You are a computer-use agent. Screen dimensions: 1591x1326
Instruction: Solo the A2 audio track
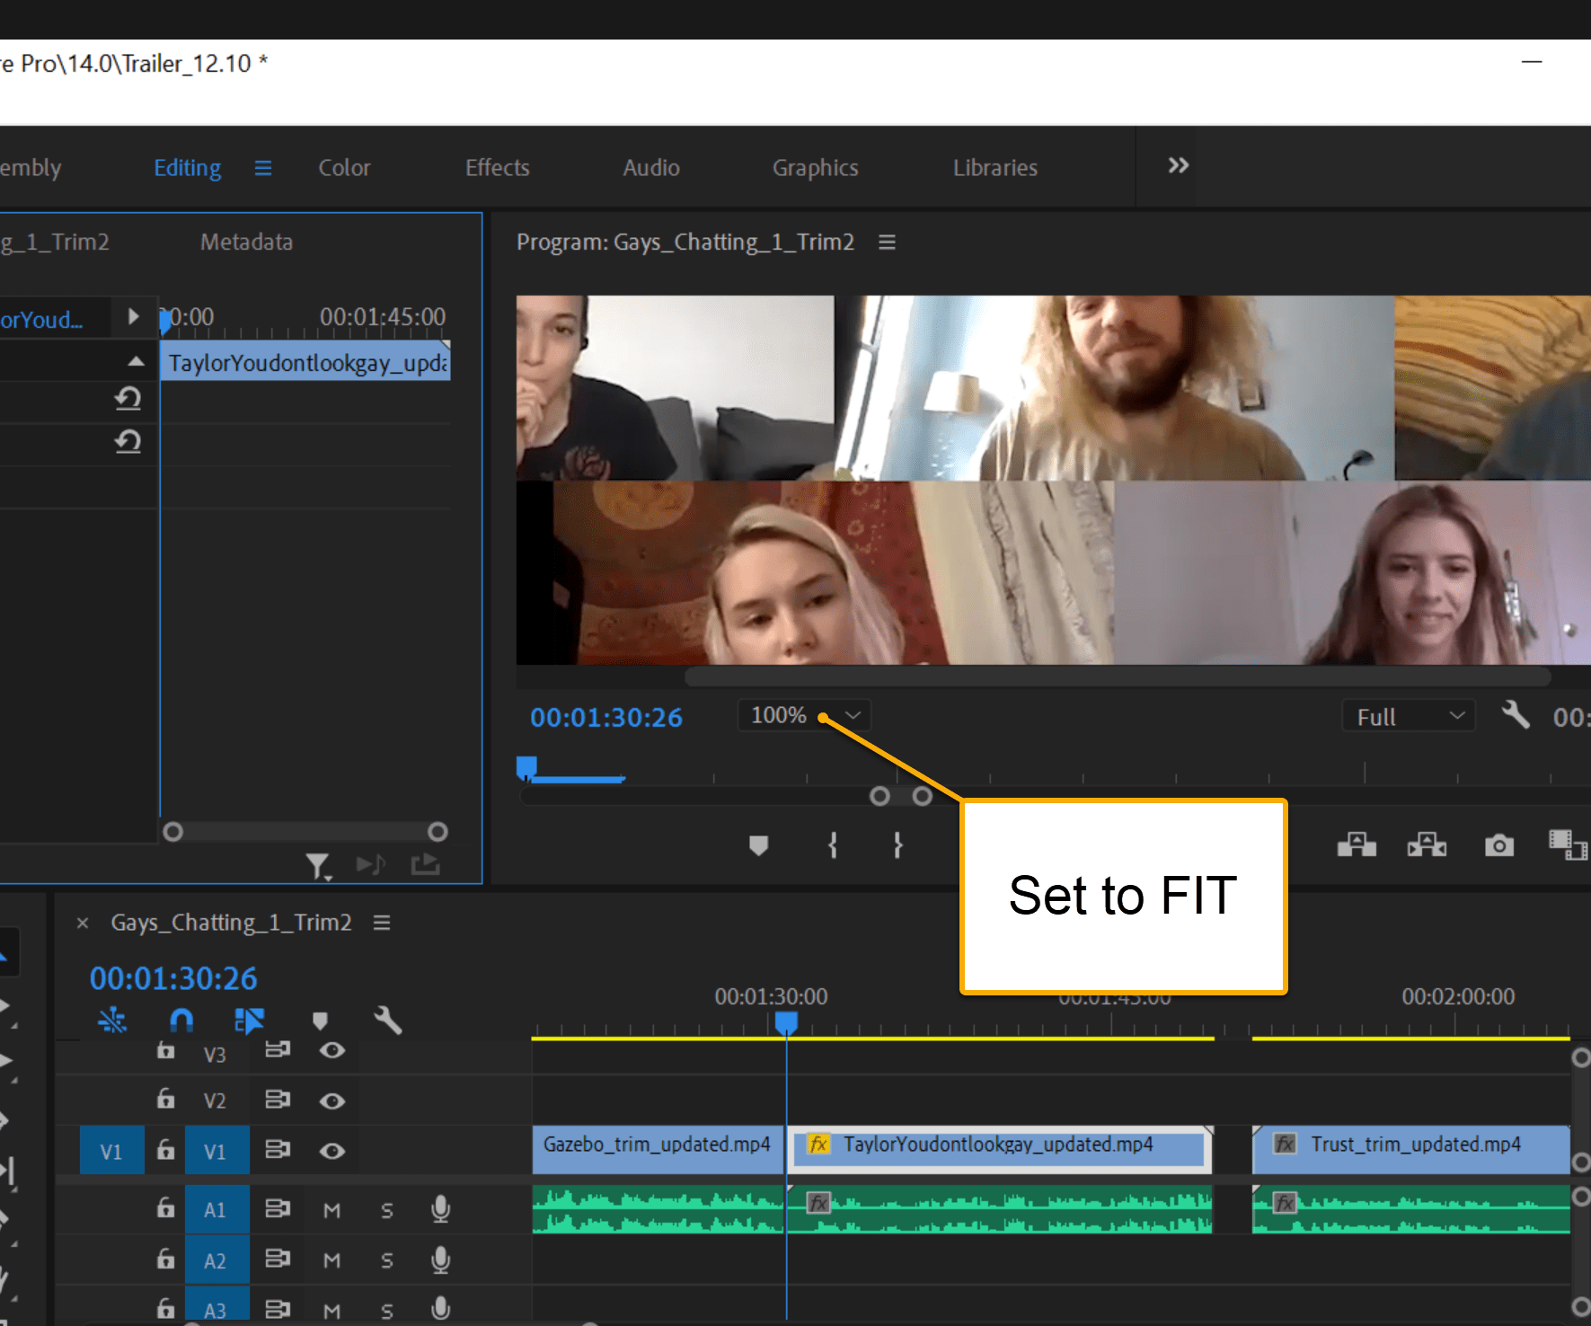(x=386, y=1260)
